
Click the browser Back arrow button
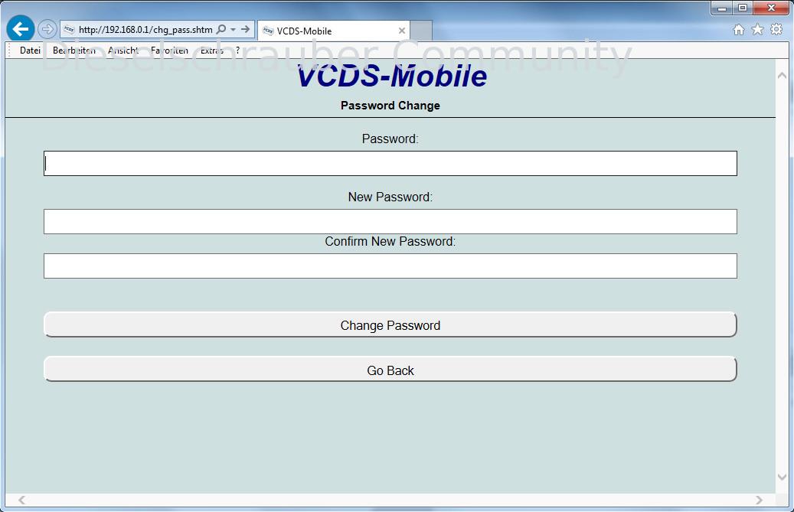20,29
